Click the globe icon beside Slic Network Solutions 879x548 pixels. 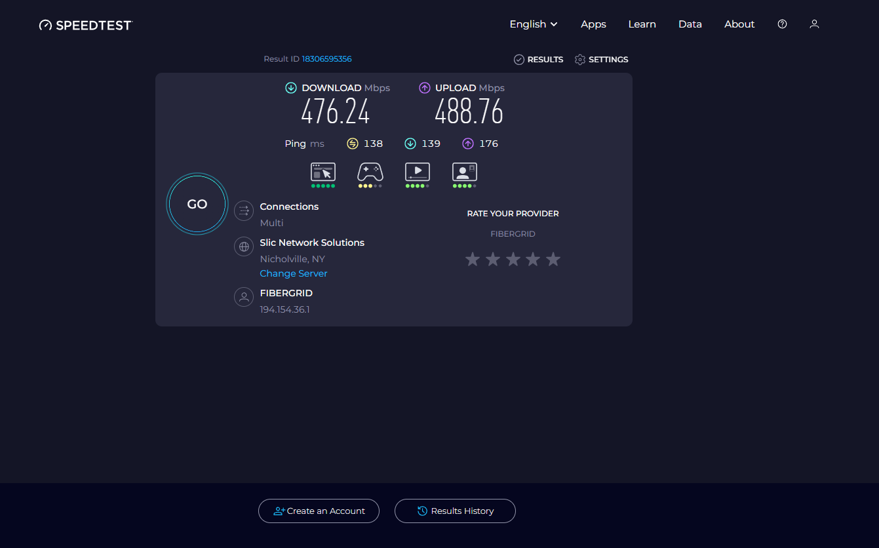(244, 246)
